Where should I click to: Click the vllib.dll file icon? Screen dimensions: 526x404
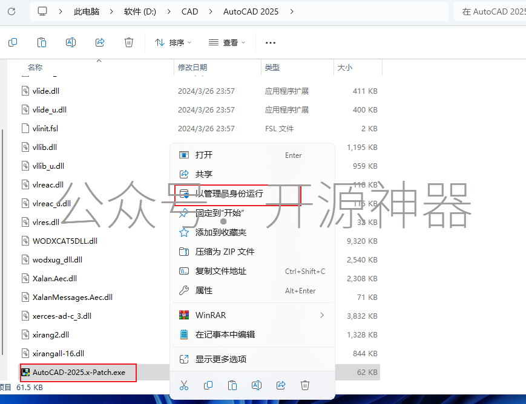click(25, 147)
